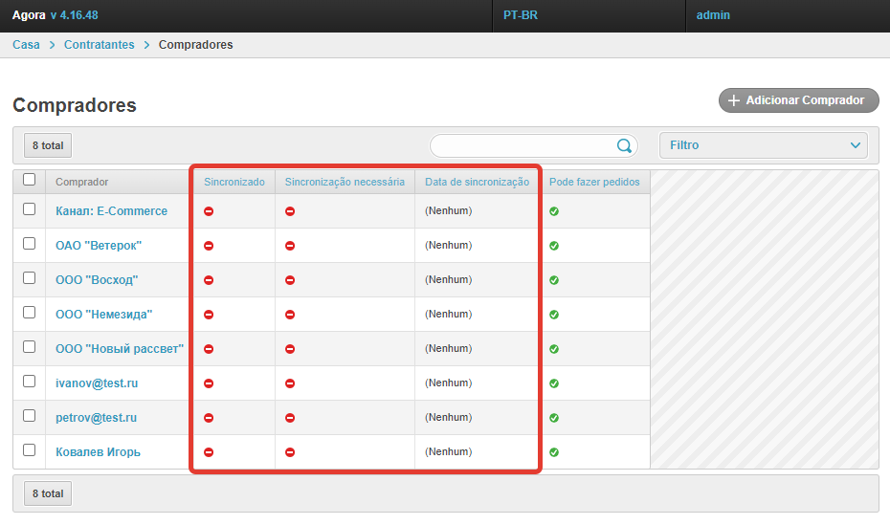Click Sincronizado red icon for Ковалев Игорь
890x525 pixels.
tap(209, 452)
